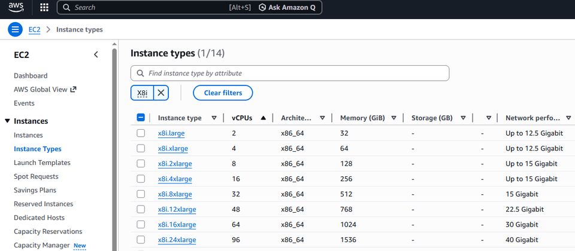The width and height of the screenshot is (575, 251).
Task: Click the 22.5 Gigabit network cell
Action: pos(525,210)
